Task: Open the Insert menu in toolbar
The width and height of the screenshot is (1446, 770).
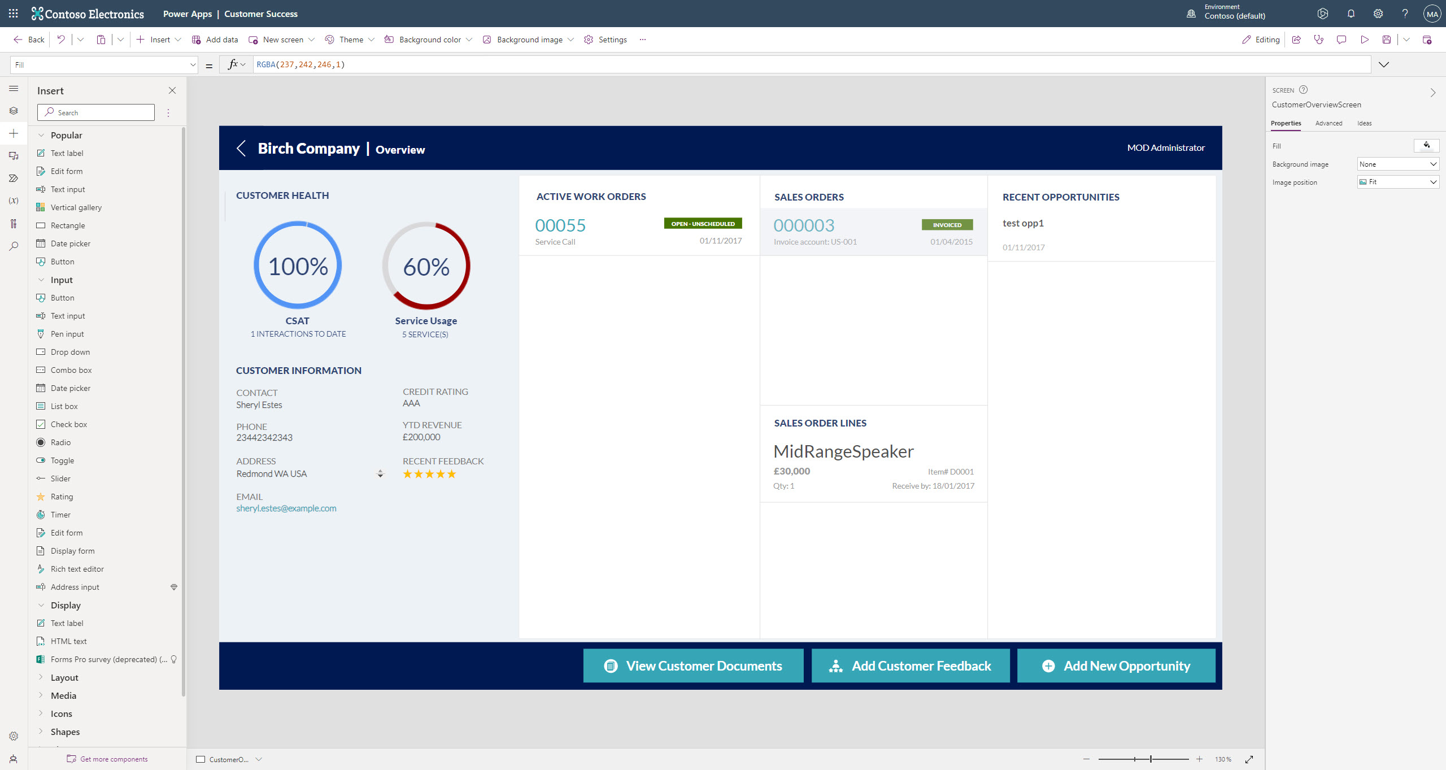Action: [159, 40]
